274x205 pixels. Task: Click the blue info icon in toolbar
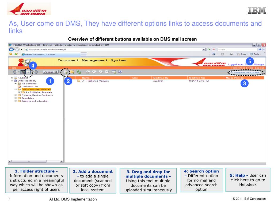(x=120, y=72)
